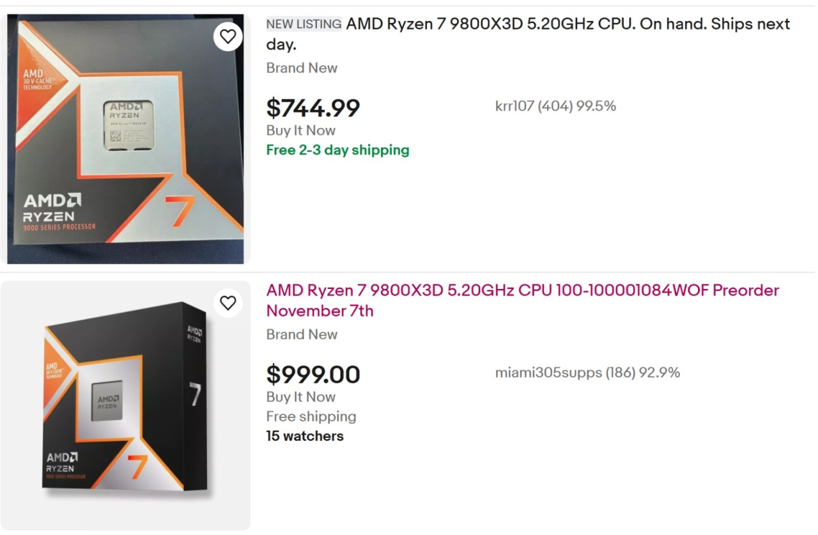Click 'Brand New' on the first listing
818x535 pixels.
(302, 68)
